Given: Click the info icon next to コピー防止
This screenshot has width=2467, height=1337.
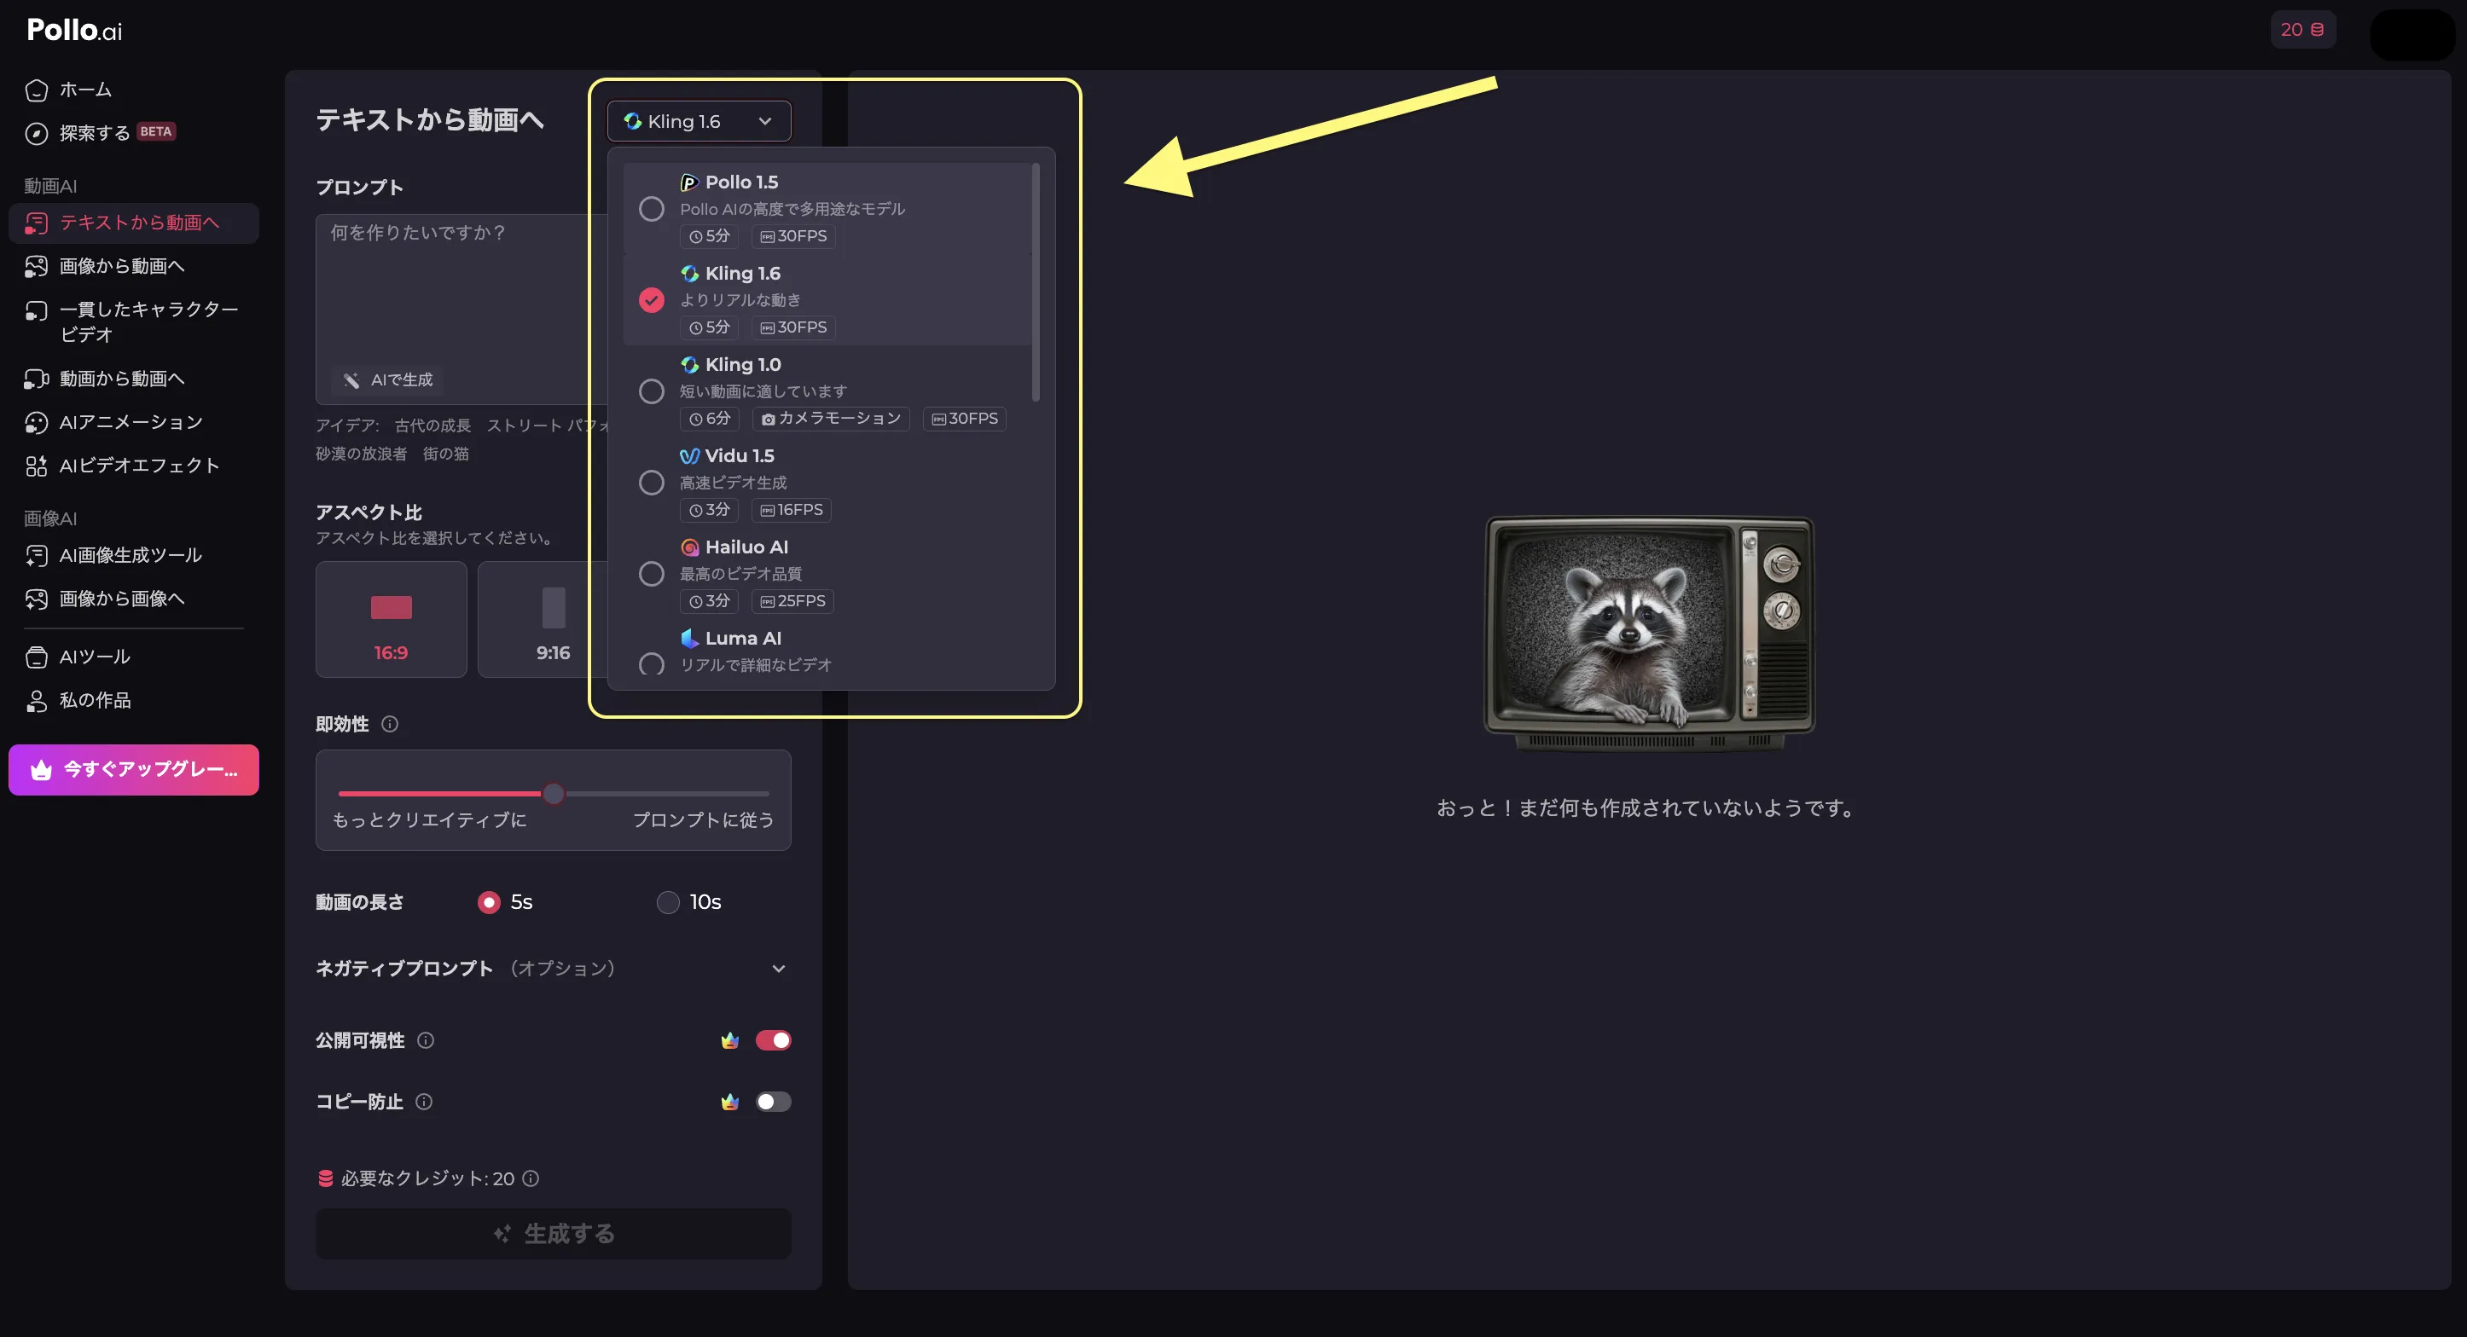Looking at the screenshot, I should [x=424, y=1102].
